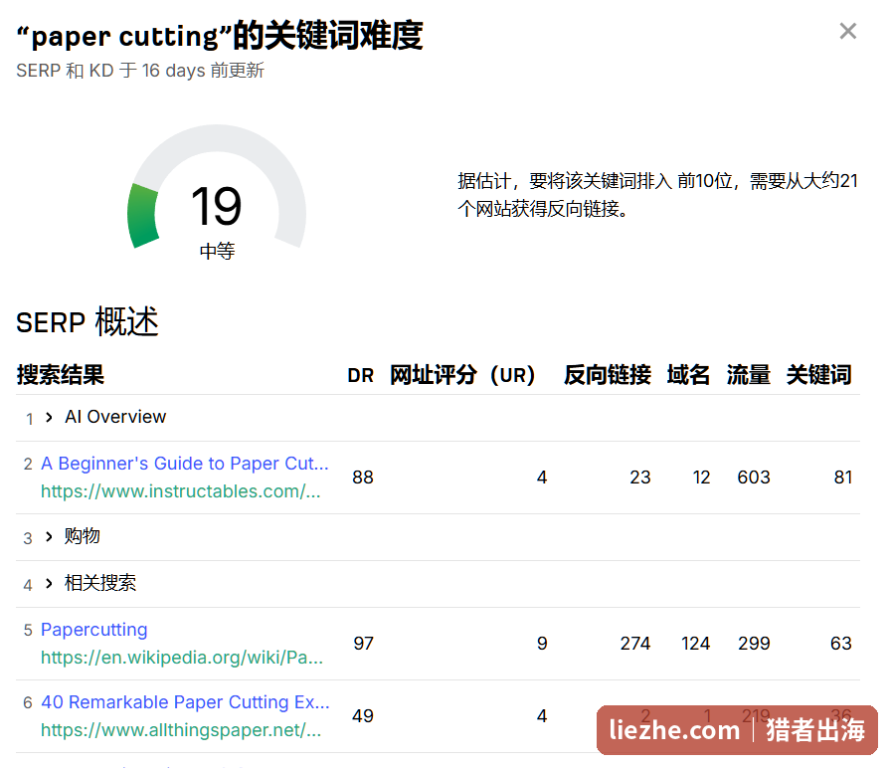891x768 pixels.
Task: Click DR value 49 in allthingspaper row
Action: pos(363,716)
